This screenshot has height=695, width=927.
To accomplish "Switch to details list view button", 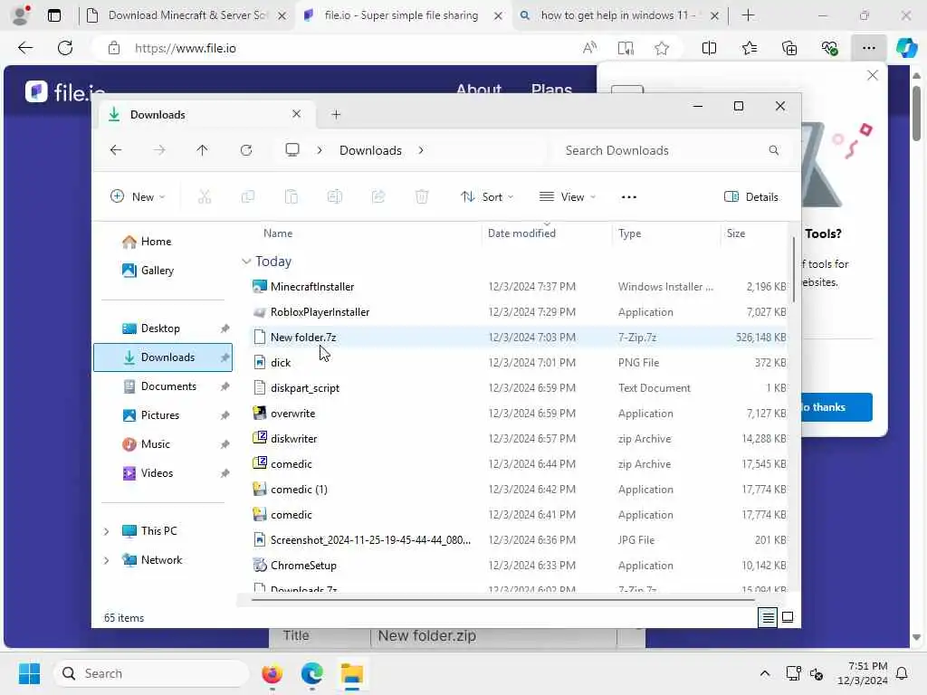I will 768,617.
